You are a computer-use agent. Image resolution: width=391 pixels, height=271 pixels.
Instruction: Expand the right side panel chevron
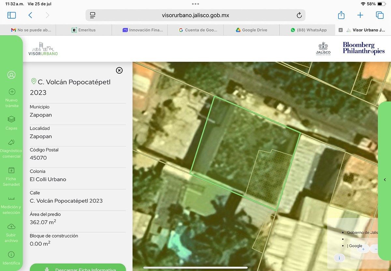(x=385, y=180)
